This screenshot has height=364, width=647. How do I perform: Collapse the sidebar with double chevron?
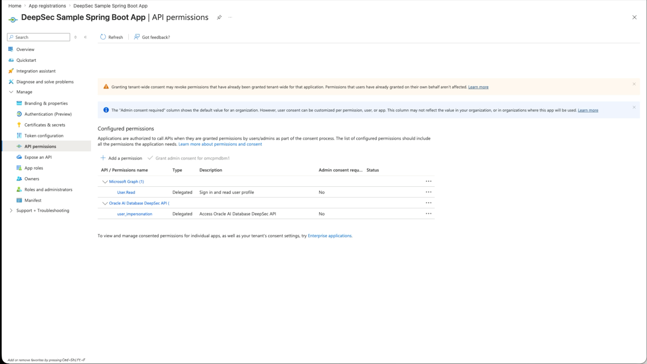pyautogui.click(x=86, y=37)
